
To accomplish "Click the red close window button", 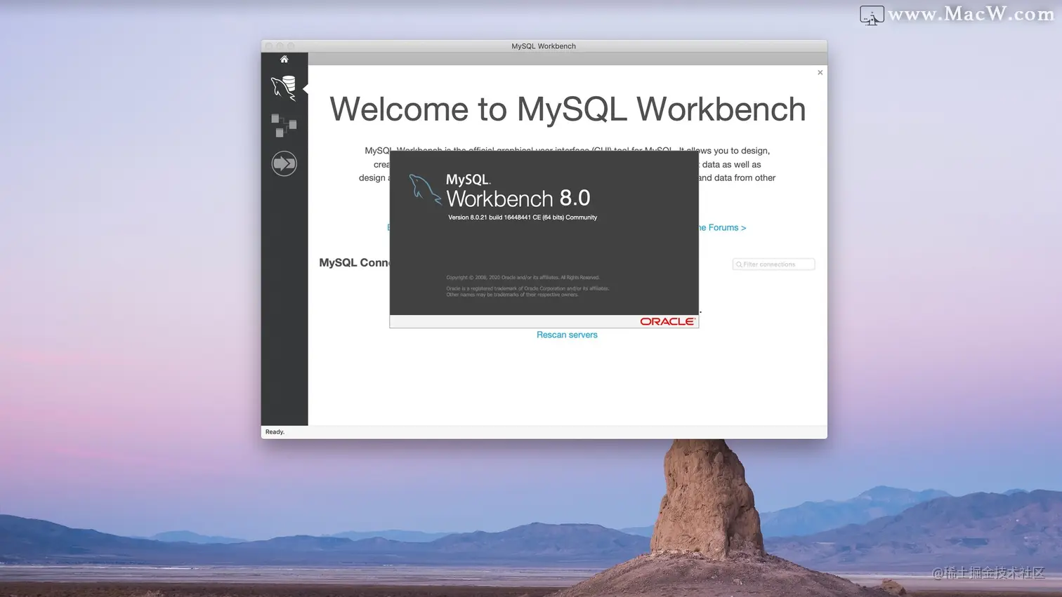I will pos(269,46).
